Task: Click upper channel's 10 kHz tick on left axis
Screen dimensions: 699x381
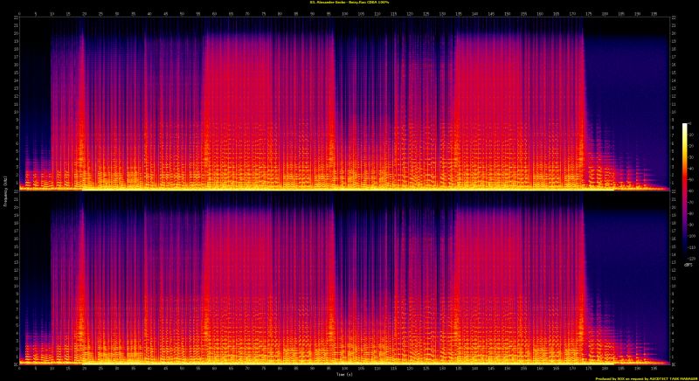Action: [x=15, y=112]
